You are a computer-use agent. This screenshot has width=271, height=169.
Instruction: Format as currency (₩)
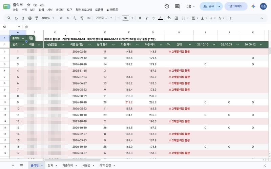61,18
